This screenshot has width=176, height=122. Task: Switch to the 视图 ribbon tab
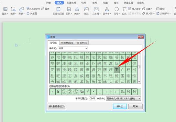[x=105, y=3]
